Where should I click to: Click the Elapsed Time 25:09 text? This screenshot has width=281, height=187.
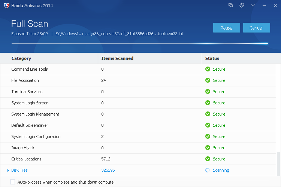(x=30, y=34)
